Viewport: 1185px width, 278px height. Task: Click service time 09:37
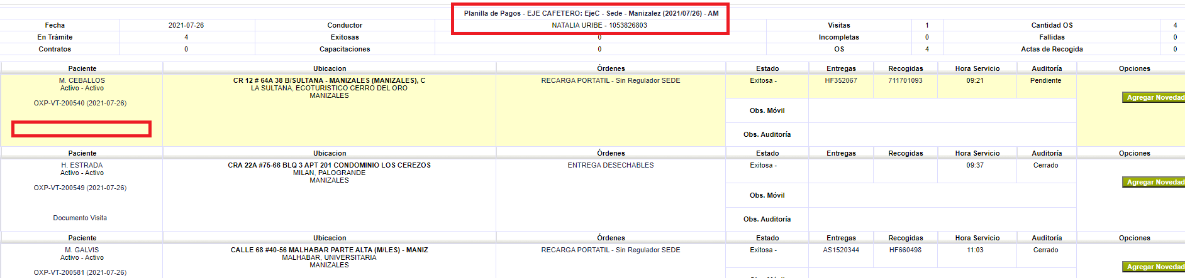(x=975, y=165)
